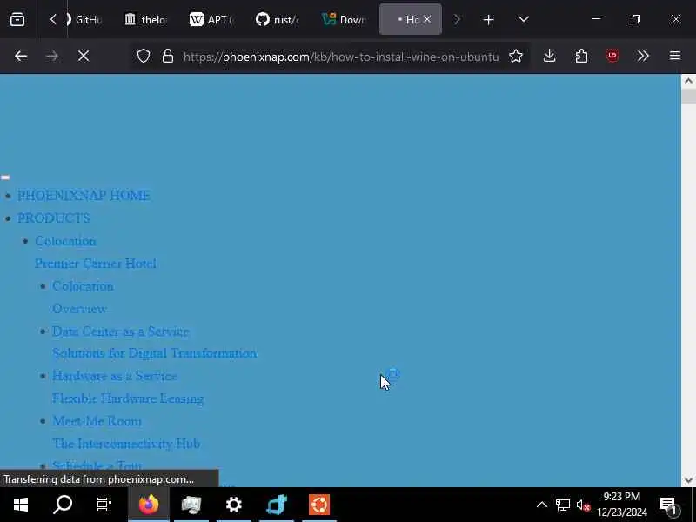This screenshot has height=522, width=696.
Task: Open the Ubuntu taskbar app
Action: (x=319, y=505)
